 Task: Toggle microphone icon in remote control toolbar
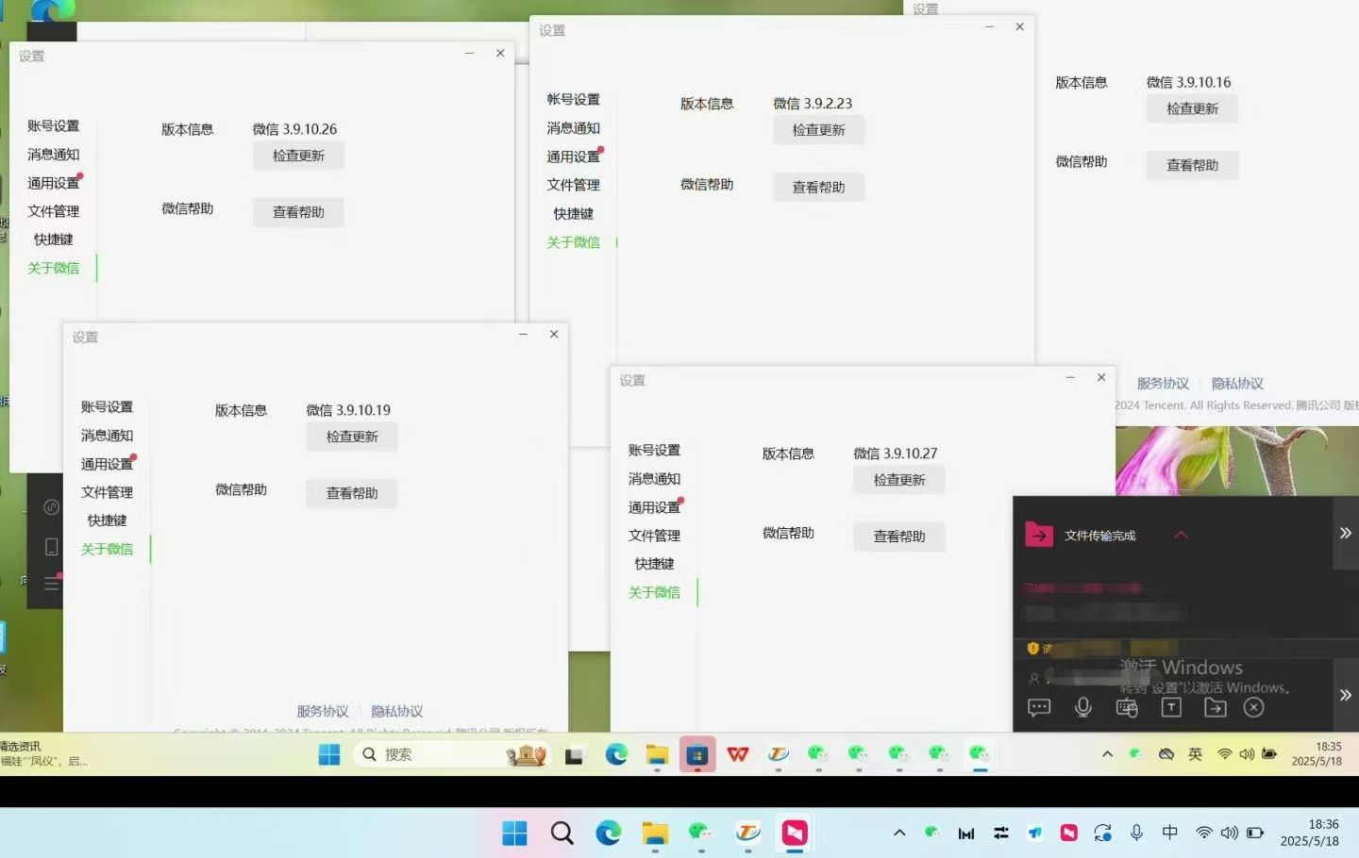1083,707
